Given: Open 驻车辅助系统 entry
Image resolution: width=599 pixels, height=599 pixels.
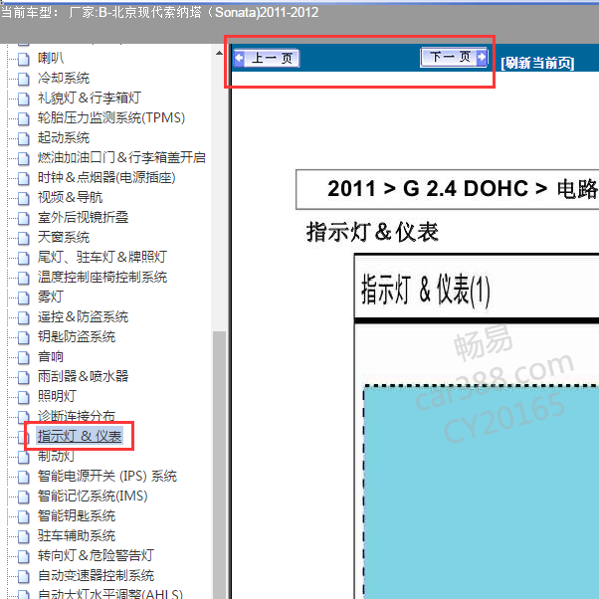Looking at the screenshot, I should click(x=77, y=535).
